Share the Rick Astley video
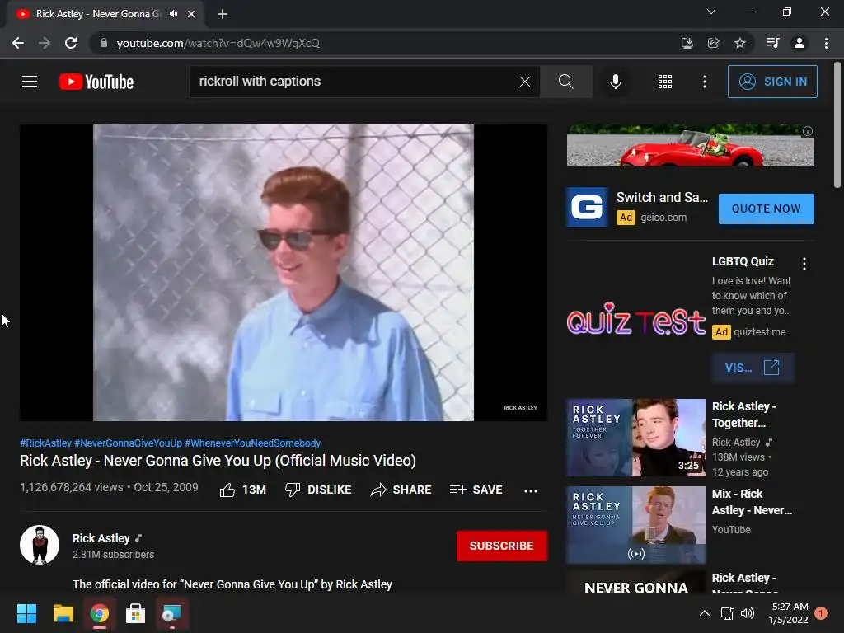The height and width of the screenshot is (633, 844). pyautogui.click(x=401, y=490)
